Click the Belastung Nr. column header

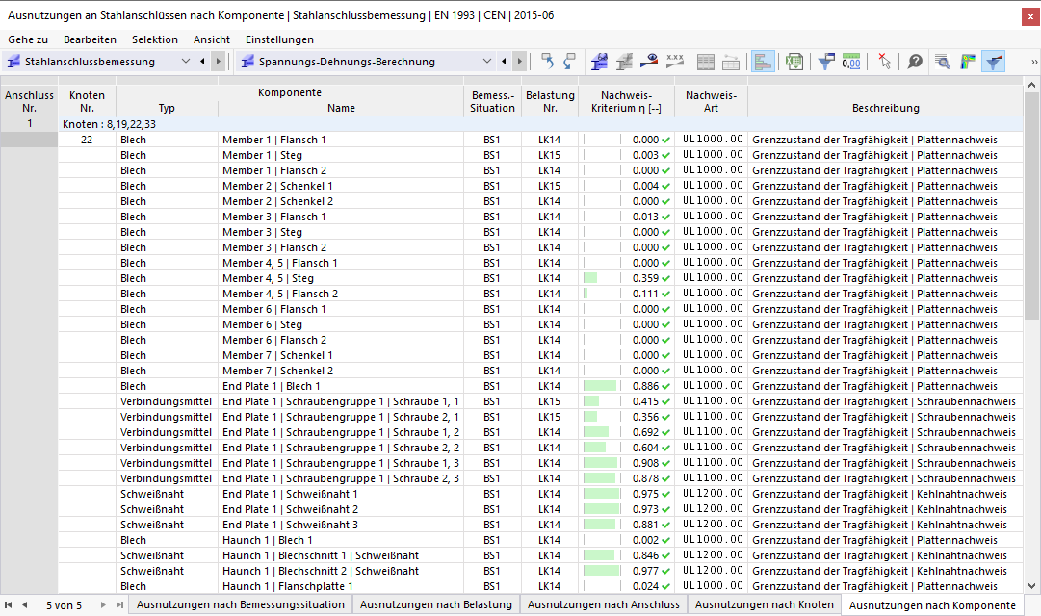pyautogui.click(x=550, y=102)
